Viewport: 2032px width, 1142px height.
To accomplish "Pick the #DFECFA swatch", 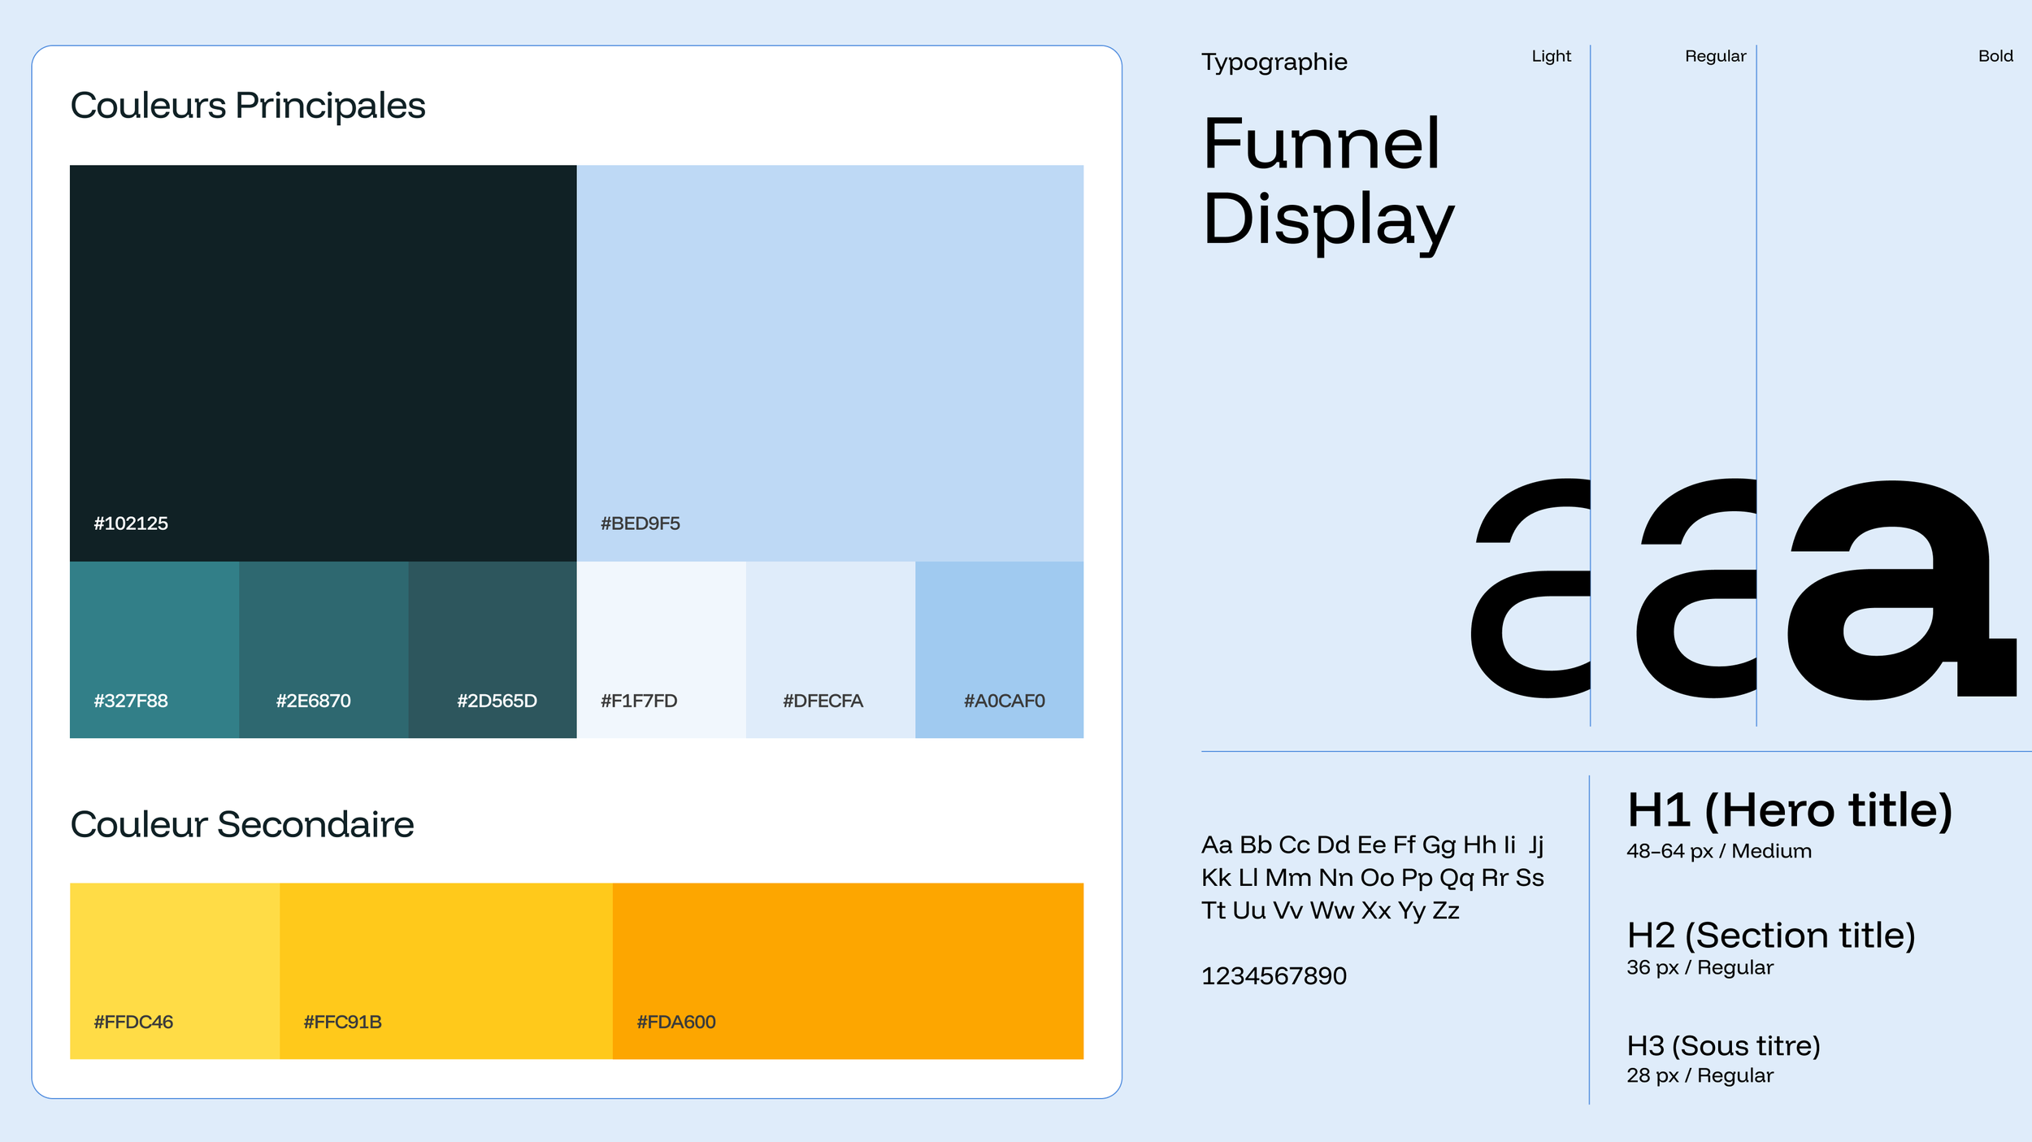I will tap(830, 649).
